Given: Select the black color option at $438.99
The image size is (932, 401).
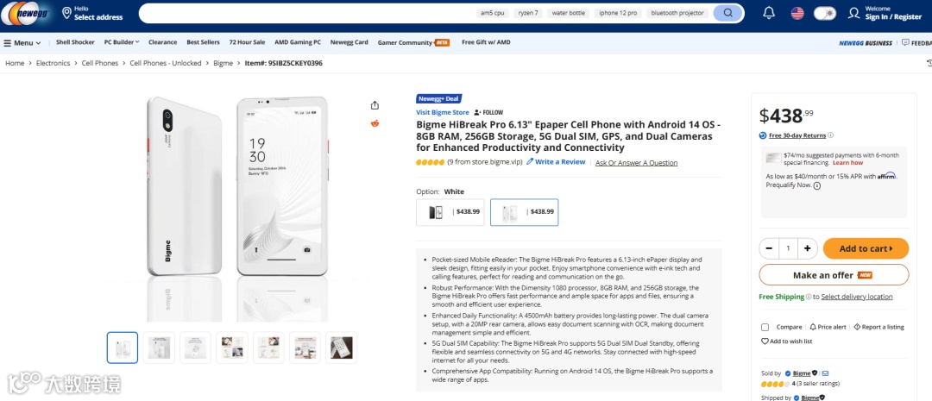Looking at the screenshot, I should click(450, 212).
